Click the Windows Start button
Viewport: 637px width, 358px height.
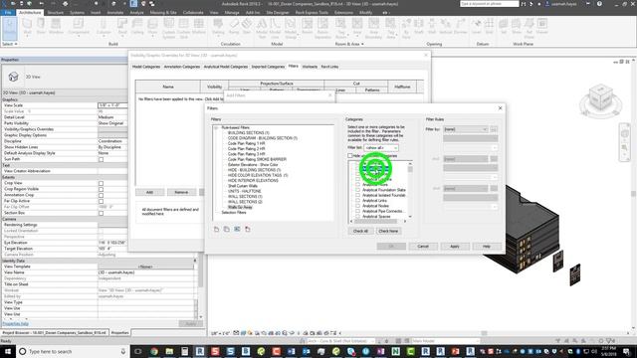(x=8, y=351)
